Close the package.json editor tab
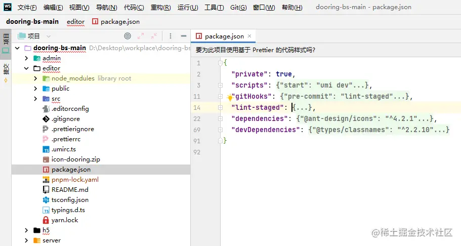 249,36
